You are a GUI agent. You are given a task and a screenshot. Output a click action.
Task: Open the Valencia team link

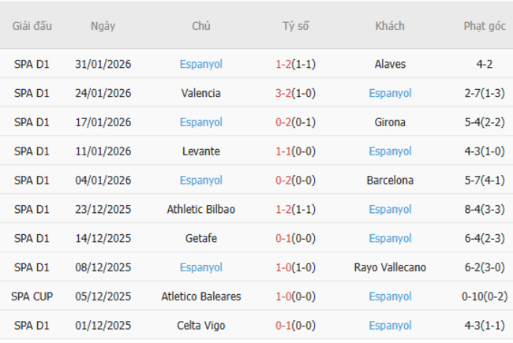(200, 93)
